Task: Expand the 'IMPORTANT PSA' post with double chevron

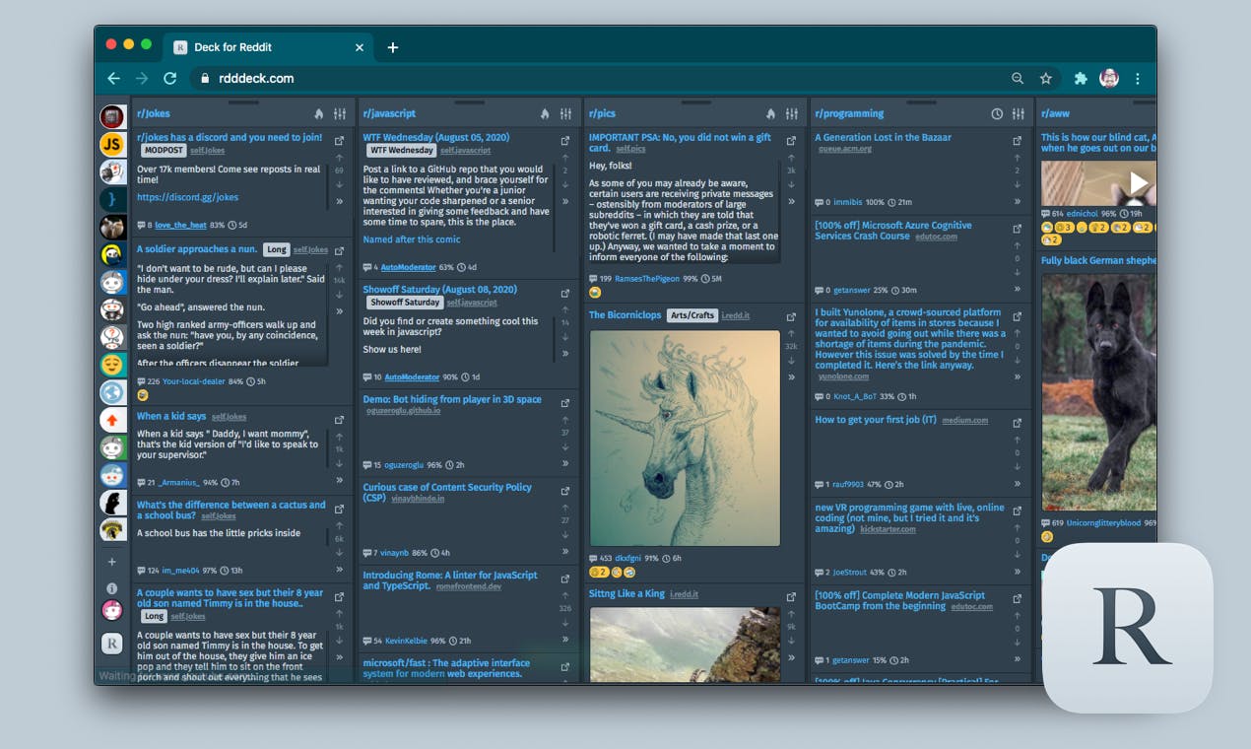Action: pos(791,201)
